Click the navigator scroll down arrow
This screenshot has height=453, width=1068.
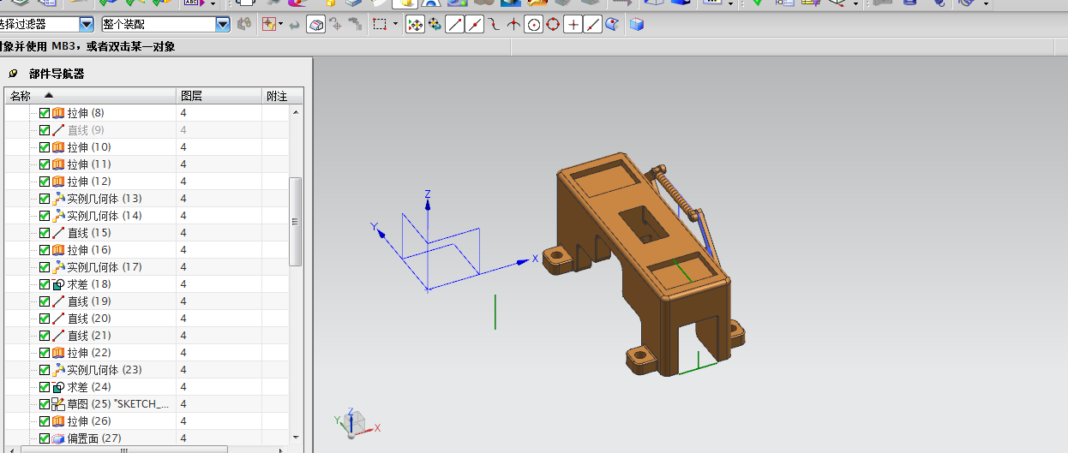296,438
